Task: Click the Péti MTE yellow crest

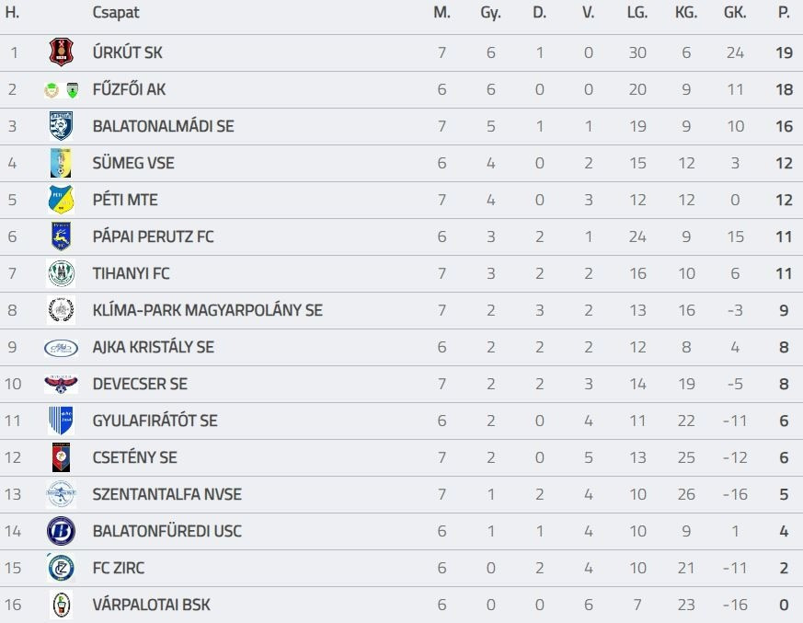Action: 61,200
